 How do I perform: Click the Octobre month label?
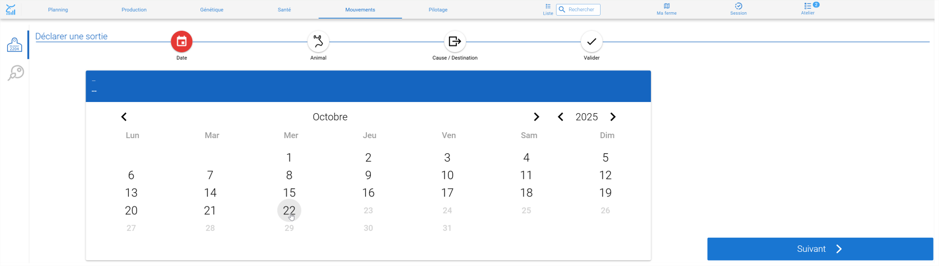(x=330, y=117)
